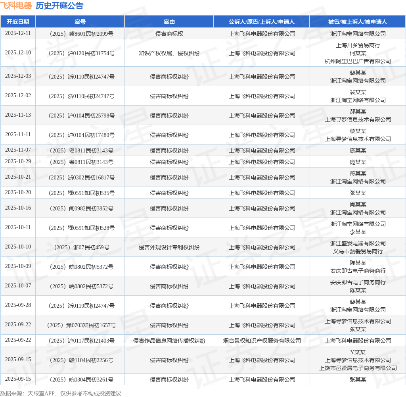Click case number 豫0703知民初1657号

tap(82, 325)
